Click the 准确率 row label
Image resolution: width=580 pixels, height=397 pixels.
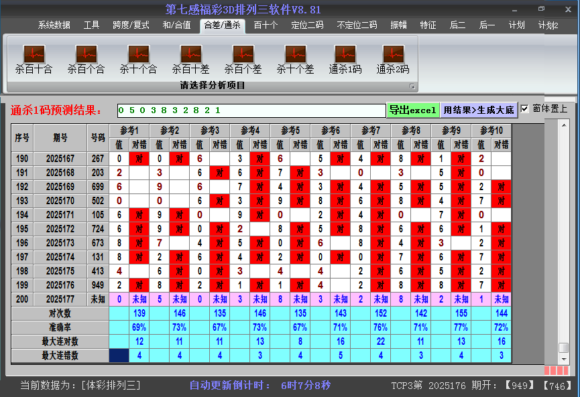[x=60, y=327]
